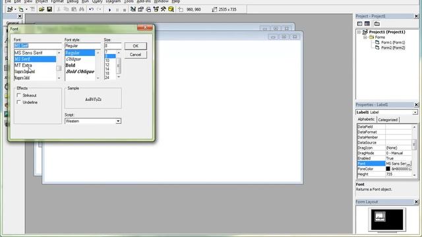
Task: Click the End stop icon
Action: click(125, 10)
